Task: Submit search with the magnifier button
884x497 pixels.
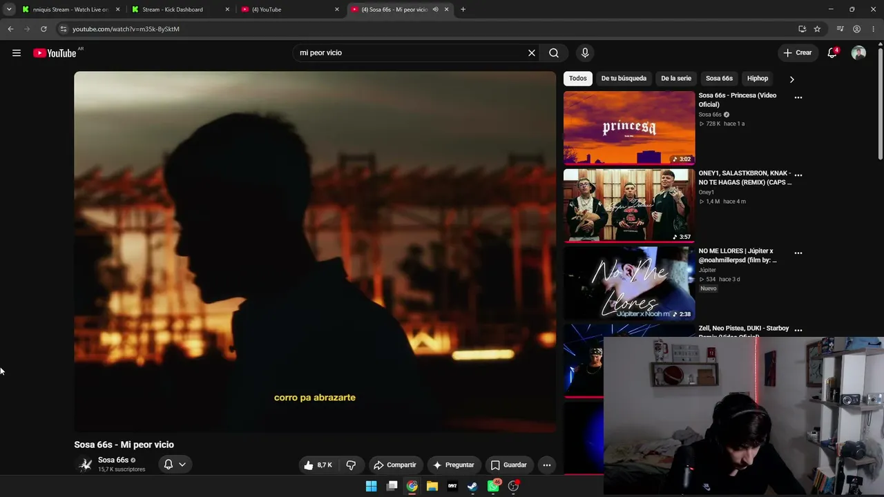Action: [554, 52]
